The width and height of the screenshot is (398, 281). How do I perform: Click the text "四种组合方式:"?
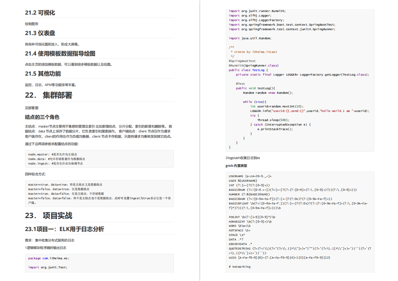click(x=36, y=174)
